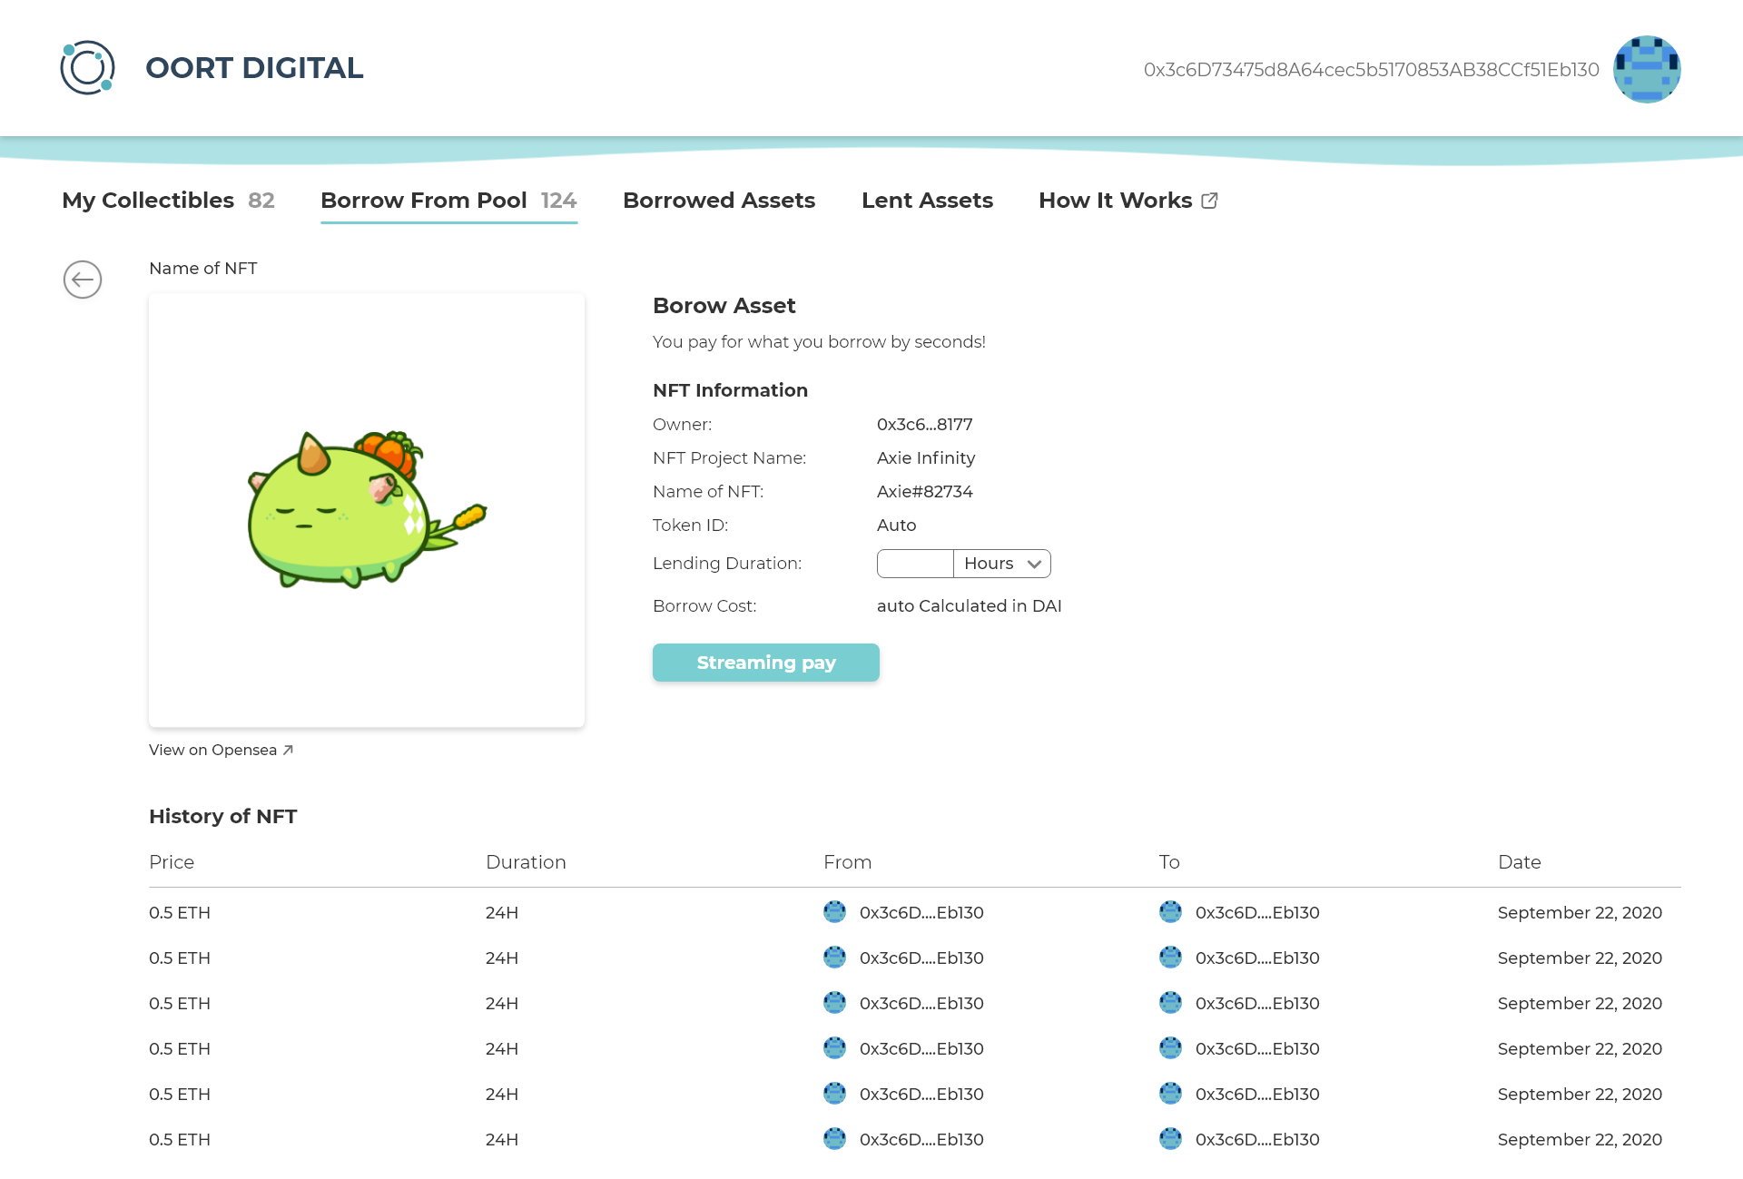Click the external link icon beside How It Works
This screenshot has width=1743, height=1179.
click(1209, 201)
